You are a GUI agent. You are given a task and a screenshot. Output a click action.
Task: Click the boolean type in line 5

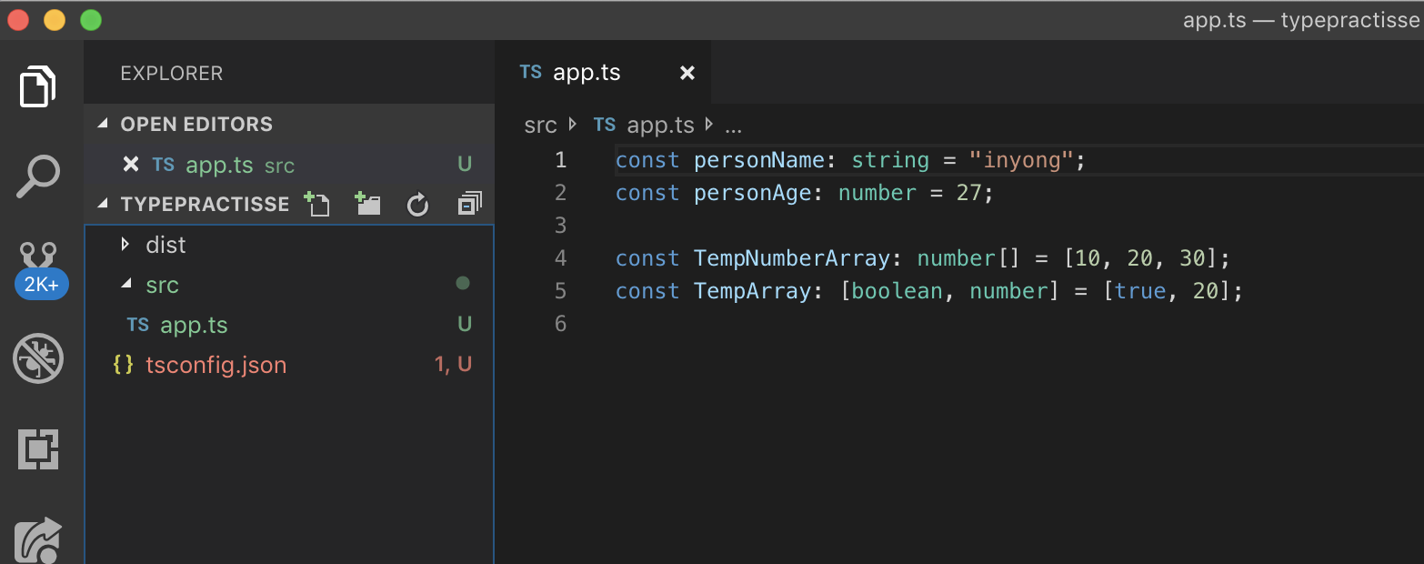point(898,291)
